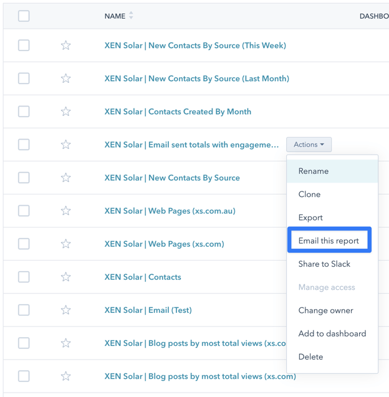This screenshot has height=397, width=389.
Task: Tick the Blog posts (xs.co row checkbox
Action: tap(24, 343)
